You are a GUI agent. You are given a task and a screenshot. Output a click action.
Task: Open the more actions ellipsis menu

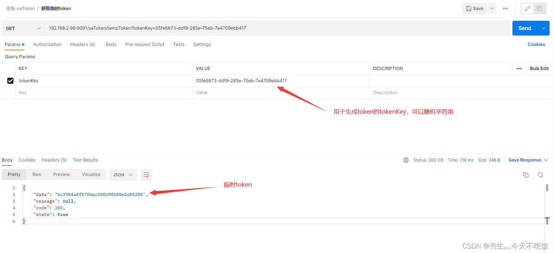pos(505,9)
